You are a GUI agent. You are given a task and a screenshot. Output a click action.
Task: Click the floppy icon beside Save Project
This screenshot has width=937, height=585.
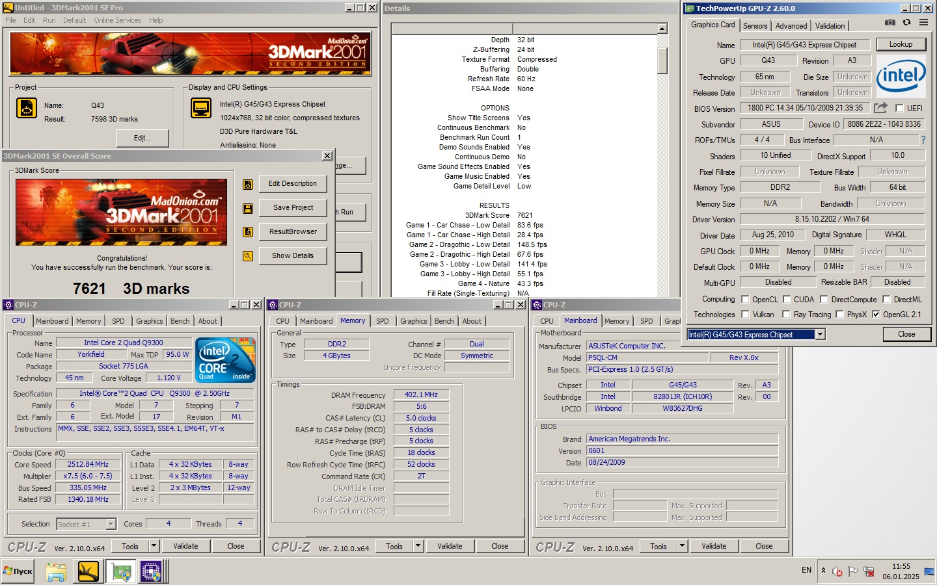248,209
